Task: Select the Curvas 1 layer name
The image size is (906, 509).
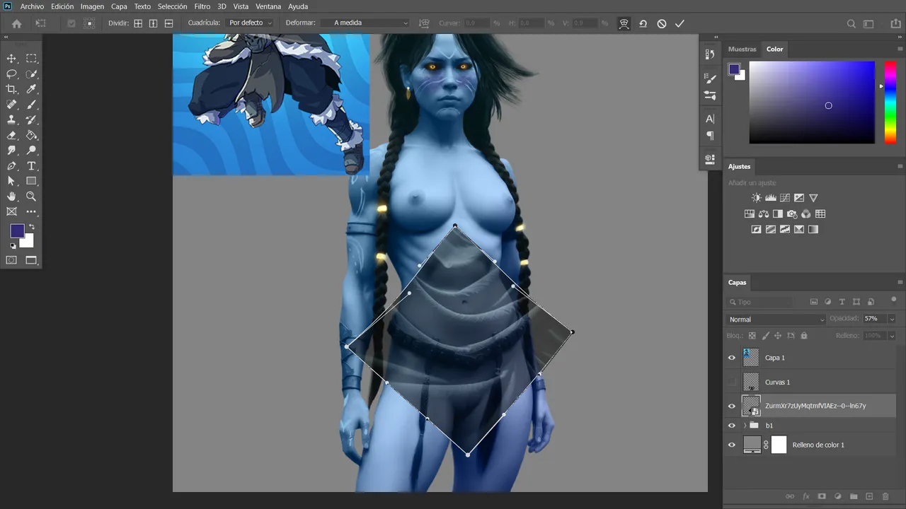Action: (777, 382)
